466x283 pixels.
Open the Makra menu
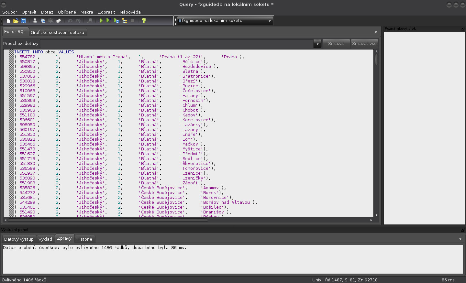coord(87,12)
